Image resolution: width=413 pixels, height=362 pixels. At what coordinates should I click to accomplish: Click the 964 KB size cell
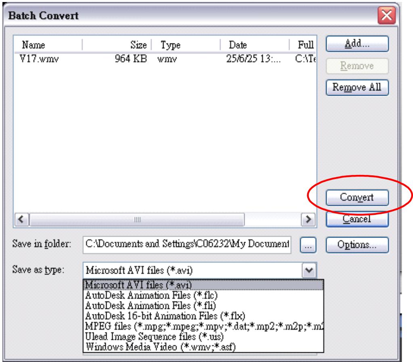(x=131, y=59)
